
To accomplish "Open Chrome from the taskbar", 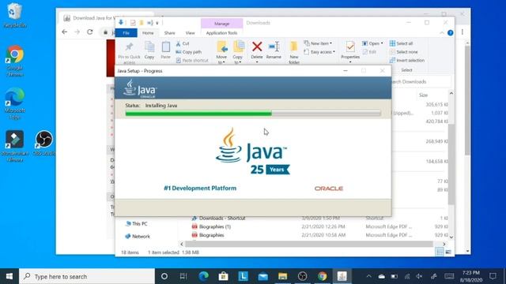I will pos(322,276).
